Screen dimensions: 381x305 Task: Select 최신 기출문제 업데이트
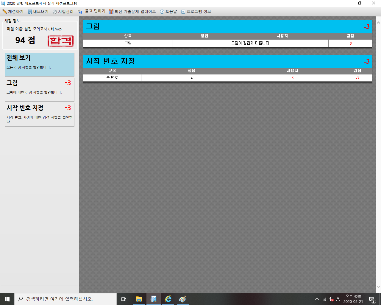[x=132, y=12]
